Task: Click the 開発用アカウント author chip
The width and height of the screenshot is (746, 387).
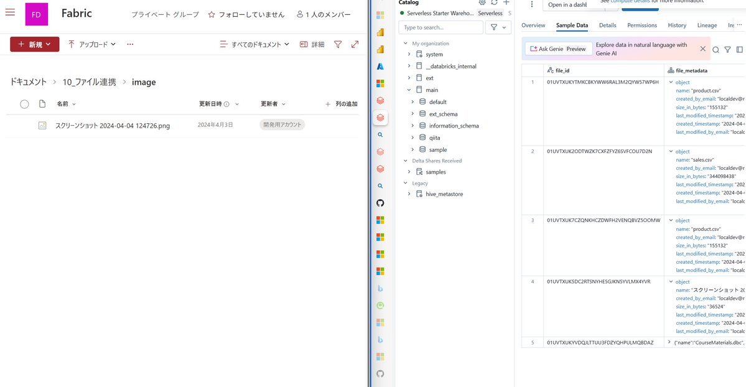Action: (x=282, y=124)
